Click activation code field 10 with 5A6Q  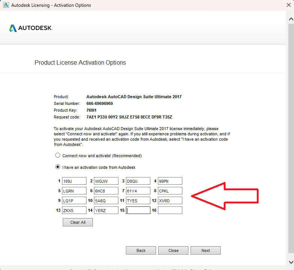click(x=106, y=200)
